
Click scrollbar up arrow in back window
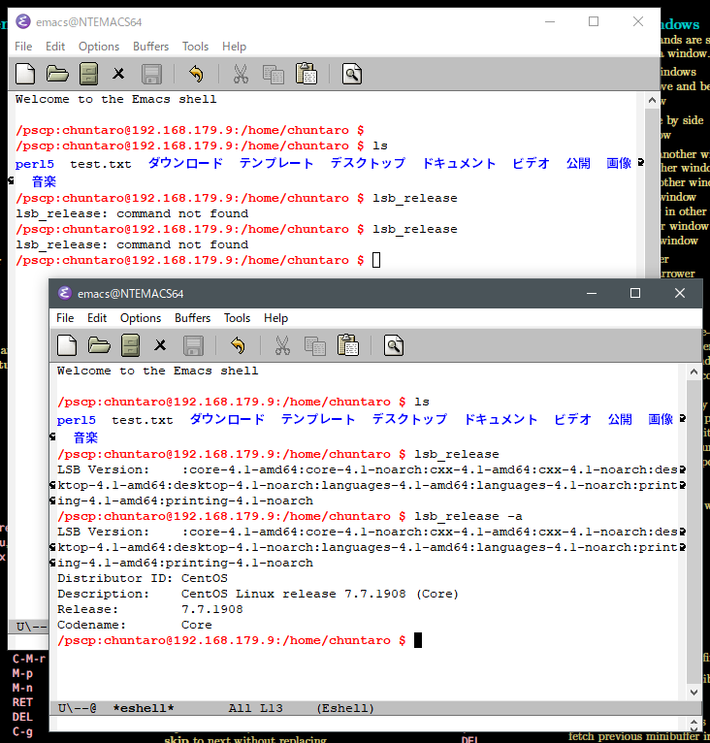652,101
